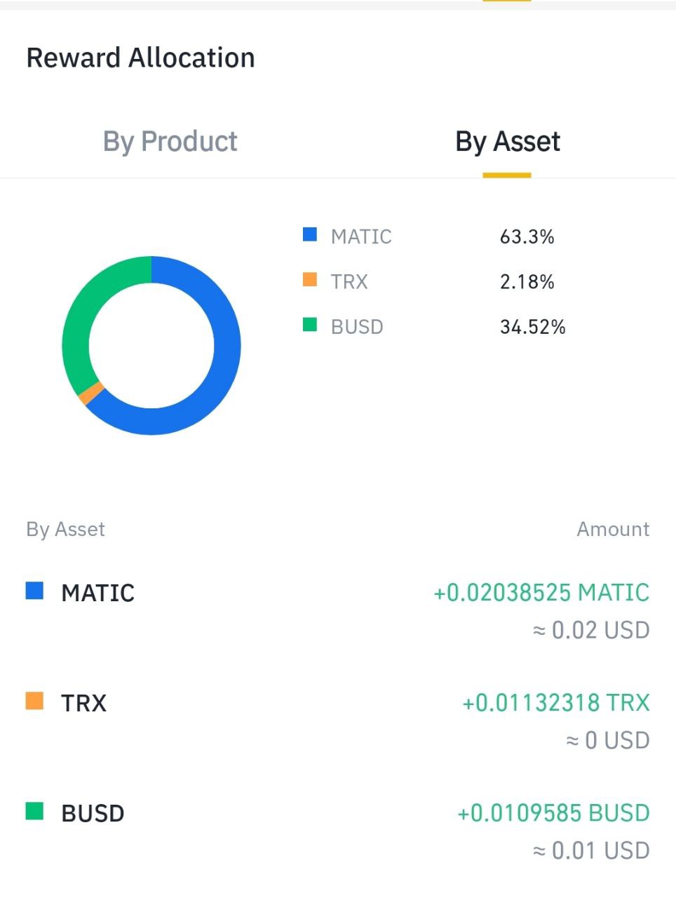Open the TRX asset row in list
Screen dimensions: 676x898
[x=337, y=721]
